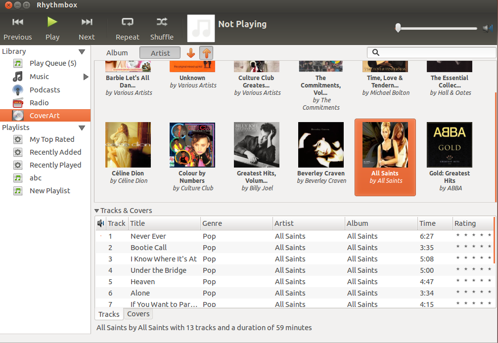Select the Unknown album cover

pyautogui.click(x=192, y=75)
